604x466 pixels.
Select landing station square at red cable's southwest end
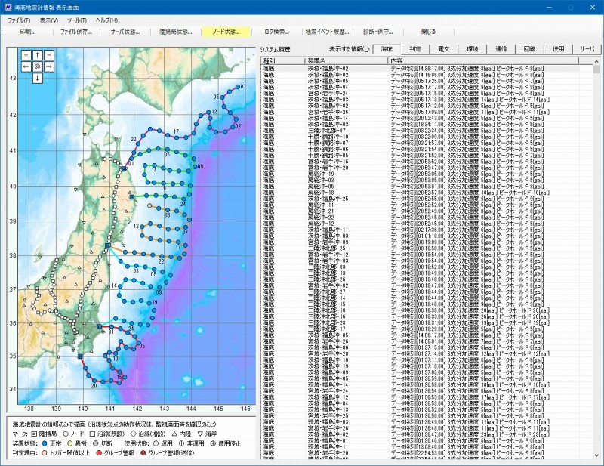pyautogui.click(x=80, y=356)
